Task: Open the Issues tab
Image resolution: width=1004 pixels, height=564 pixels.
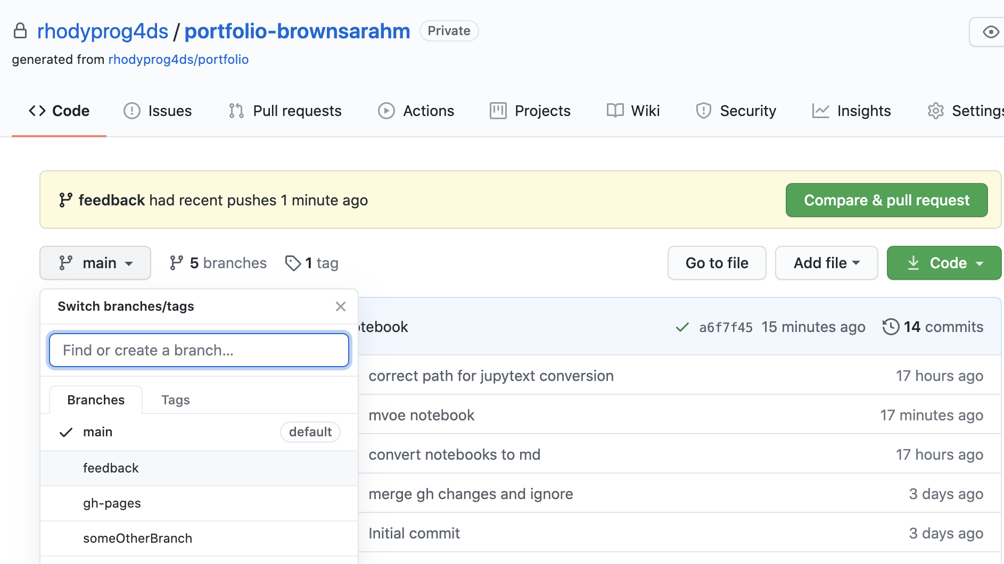Action: coord(158,111)
